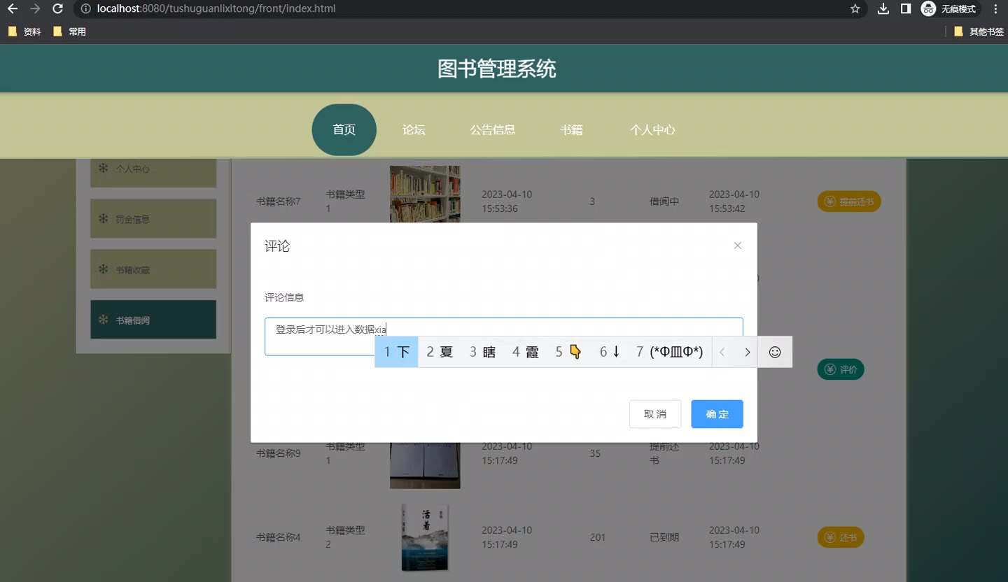Open the 其他书签 bookmarks folder
This screenshot has height=582, width=1008.
(x=979, y=31)
